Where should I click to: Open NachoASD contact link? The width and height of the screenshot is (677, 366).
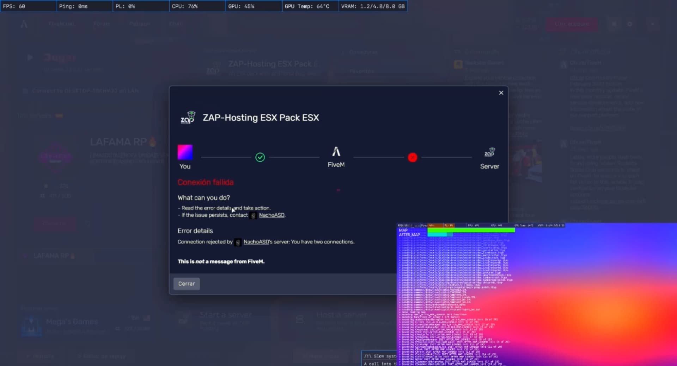point(272,215)
